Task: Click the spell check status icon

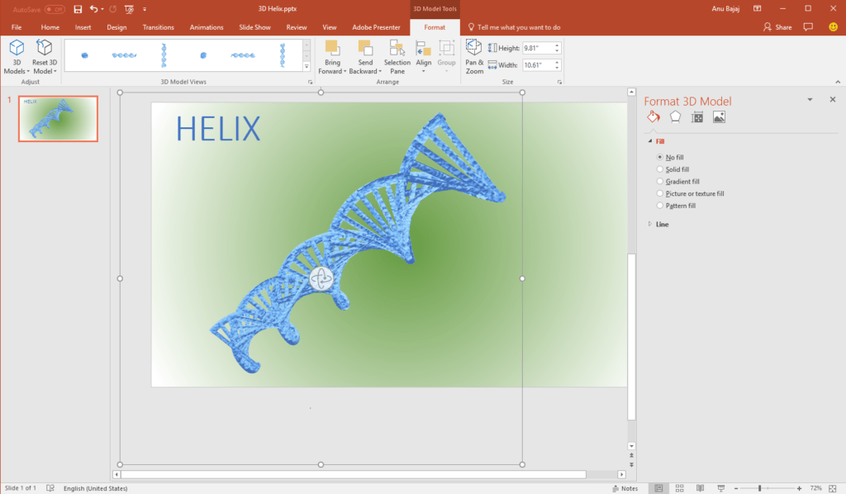Action: tap(50, 488)
